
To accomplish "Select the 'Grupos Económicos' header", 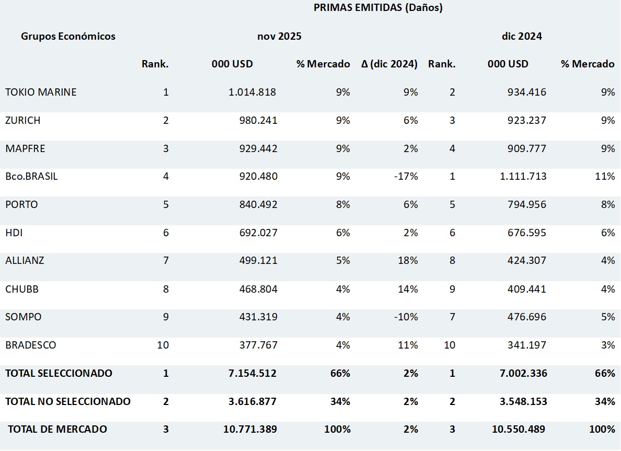I will click(x=68, y=37).
